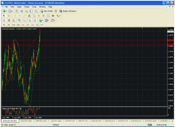
Task: Switch to Bar Chart display
Action: click(4, 21)
